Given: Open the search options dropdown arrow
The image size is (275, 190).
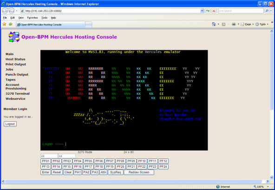Looking at the screenshot, I should [271, 11].
